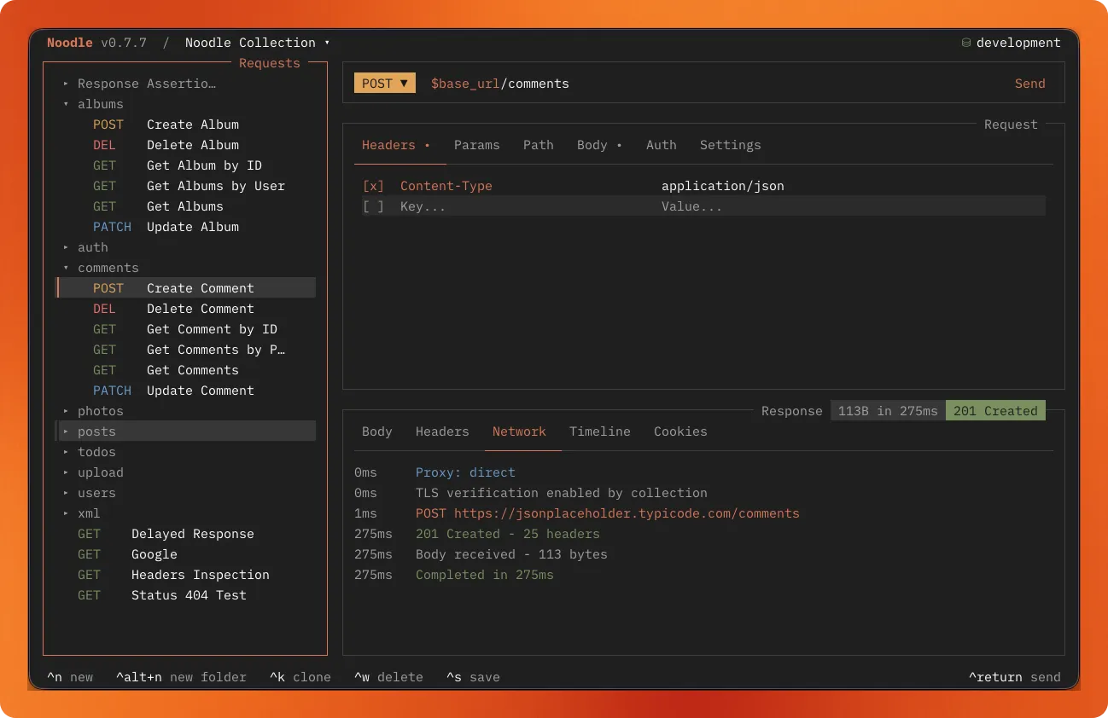The image size is (1108, 718).
Task: Expand the posts folder
Action: tap(90, 431)
